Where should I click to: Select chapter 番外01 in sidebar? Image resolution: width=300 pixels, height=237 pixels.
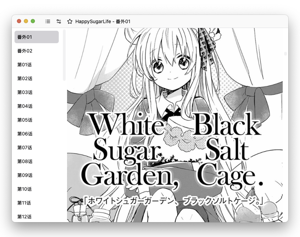pos(37,37)
